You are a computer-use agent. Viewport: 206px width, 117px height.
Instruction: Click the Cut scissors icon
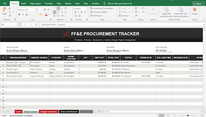coord(10,8)
